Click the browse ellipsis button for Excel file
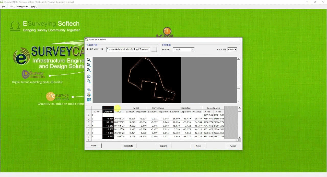 point(154,50)
